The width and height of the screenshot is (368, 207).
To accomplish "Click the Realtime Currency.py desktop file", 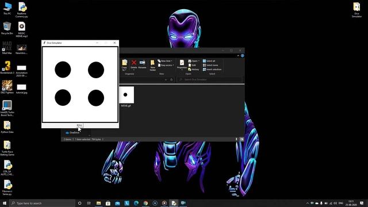I will pos(22,10).
